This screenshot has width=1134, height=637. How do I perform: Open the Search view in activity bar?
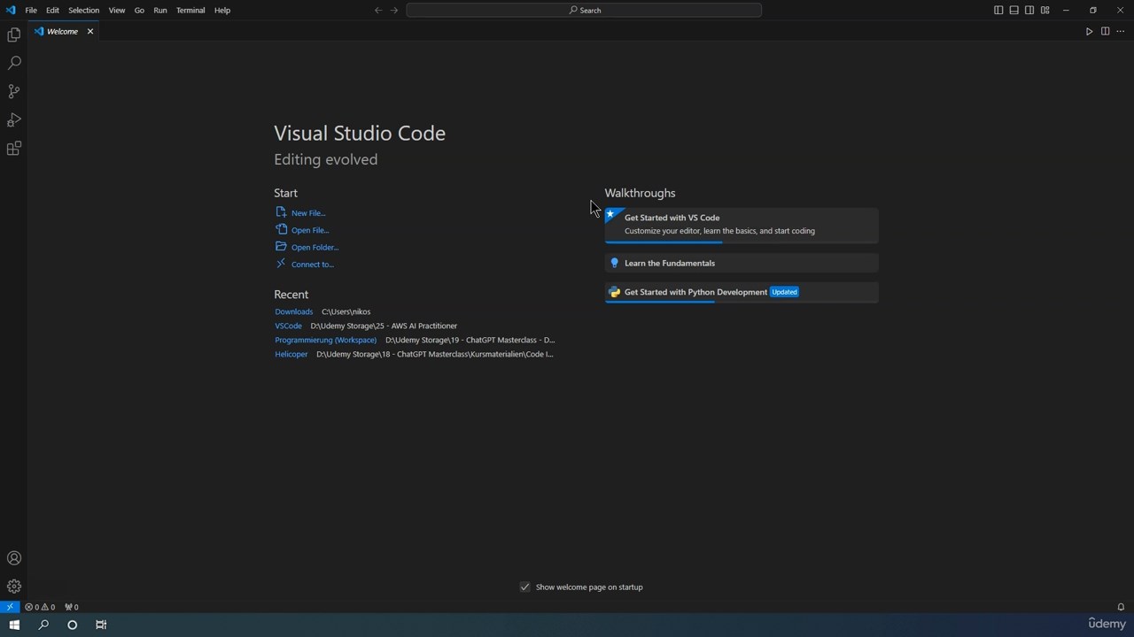pos(13,64)
